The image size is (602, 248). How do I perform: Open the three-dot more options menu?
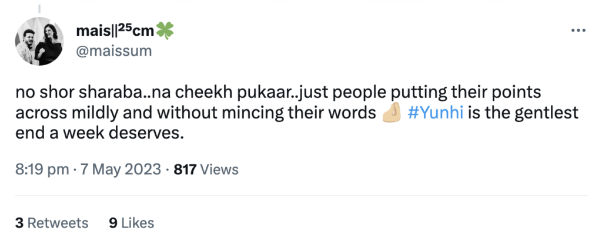click(x=579, y=32)
